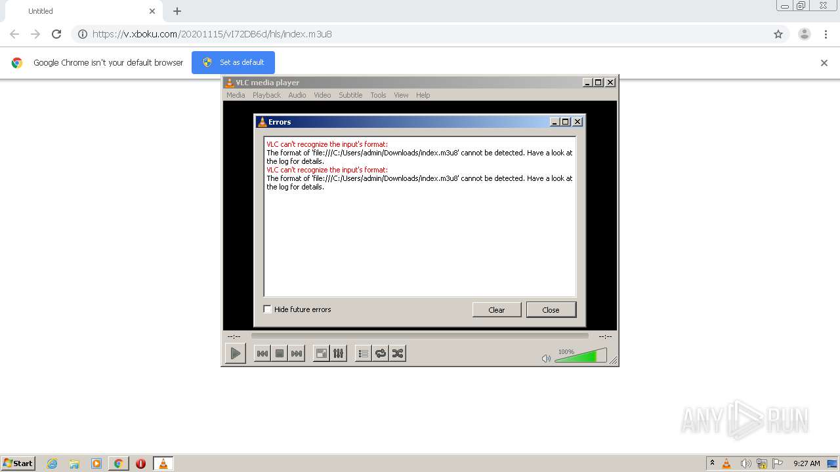Viewport: 840px width, 472px height.
Task: Click the VLC elapsed time label
Action: [x=234, y=336]
